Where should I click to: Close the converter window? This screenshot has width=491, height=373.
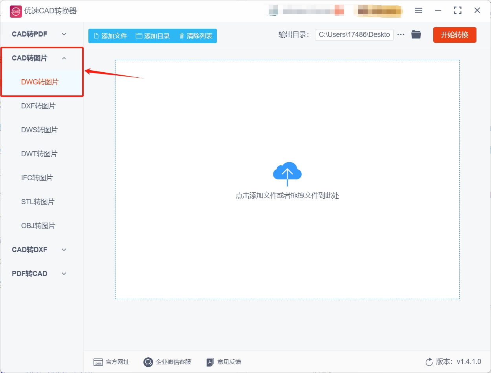pyautogui.click(x=477, y=11)
